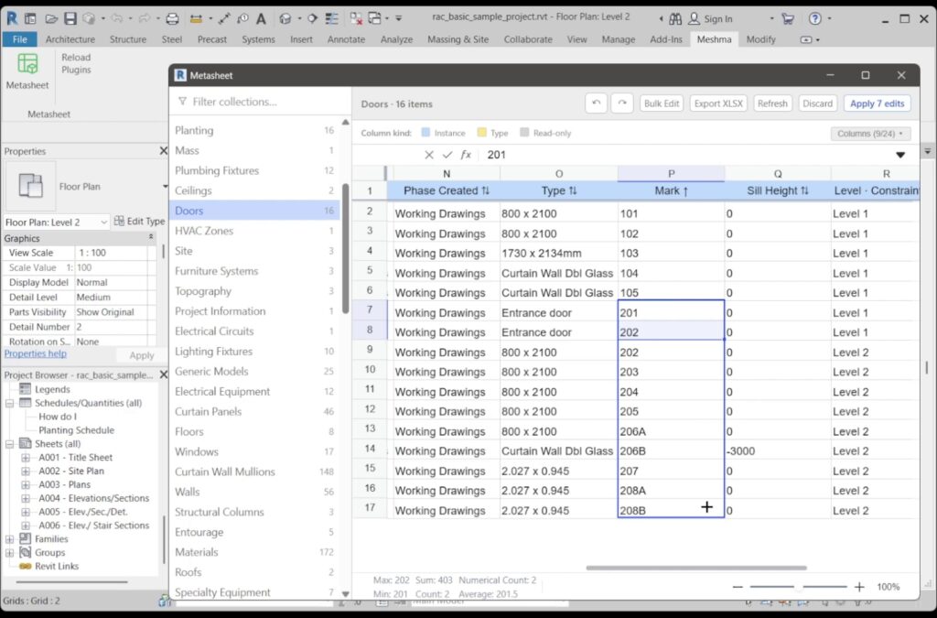Image resolution: width=937 pixels, height=618 pixels.
Task: Click the Help question mark icon
Action: (814, 18)
